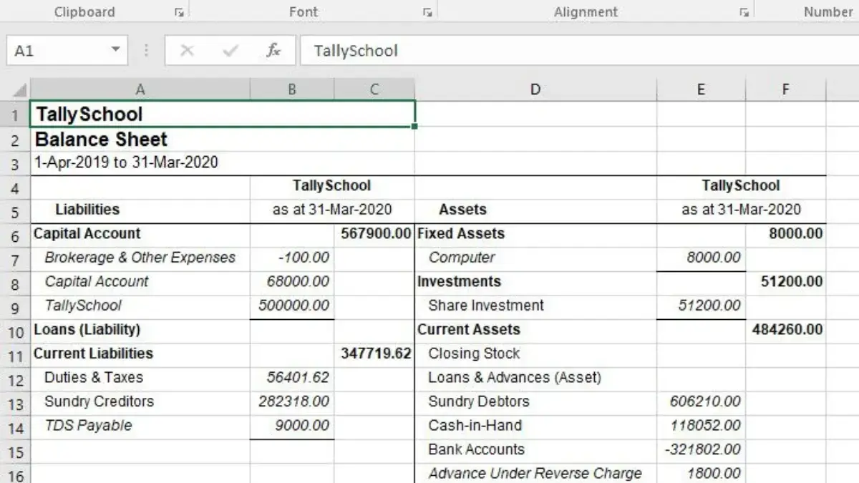Open the Font settings dialog launcher

click(x=427, y=12)
